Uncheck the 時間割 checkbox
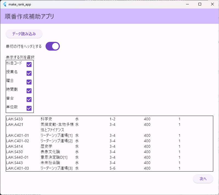This screenshot has width=219, height=195. pyautogui.click(x=29, y=91)
